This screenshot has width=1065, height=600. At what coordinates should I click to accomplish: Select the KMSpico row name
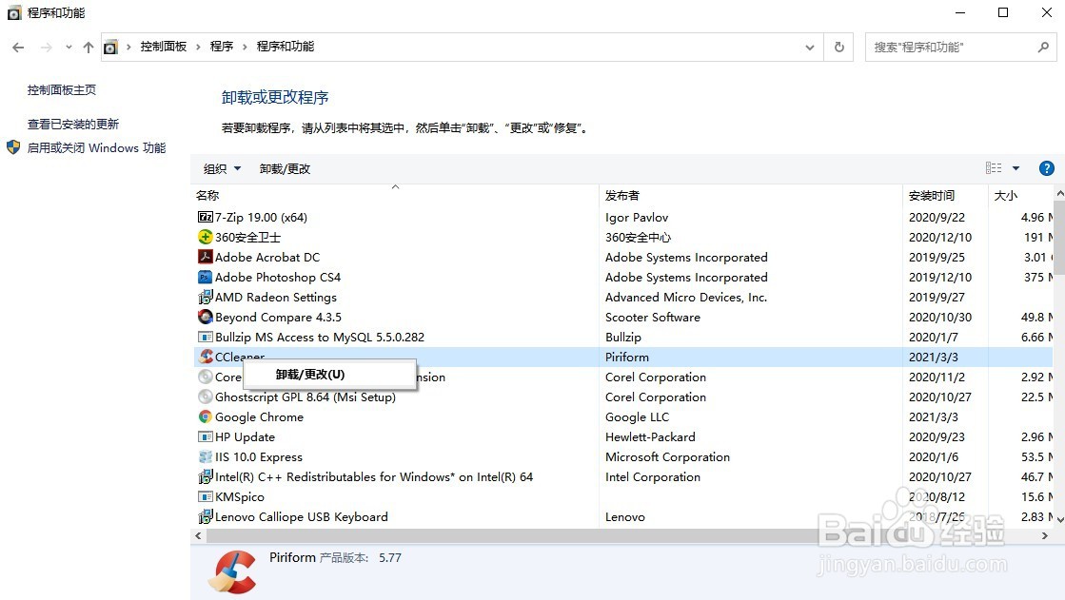[240, 497]
